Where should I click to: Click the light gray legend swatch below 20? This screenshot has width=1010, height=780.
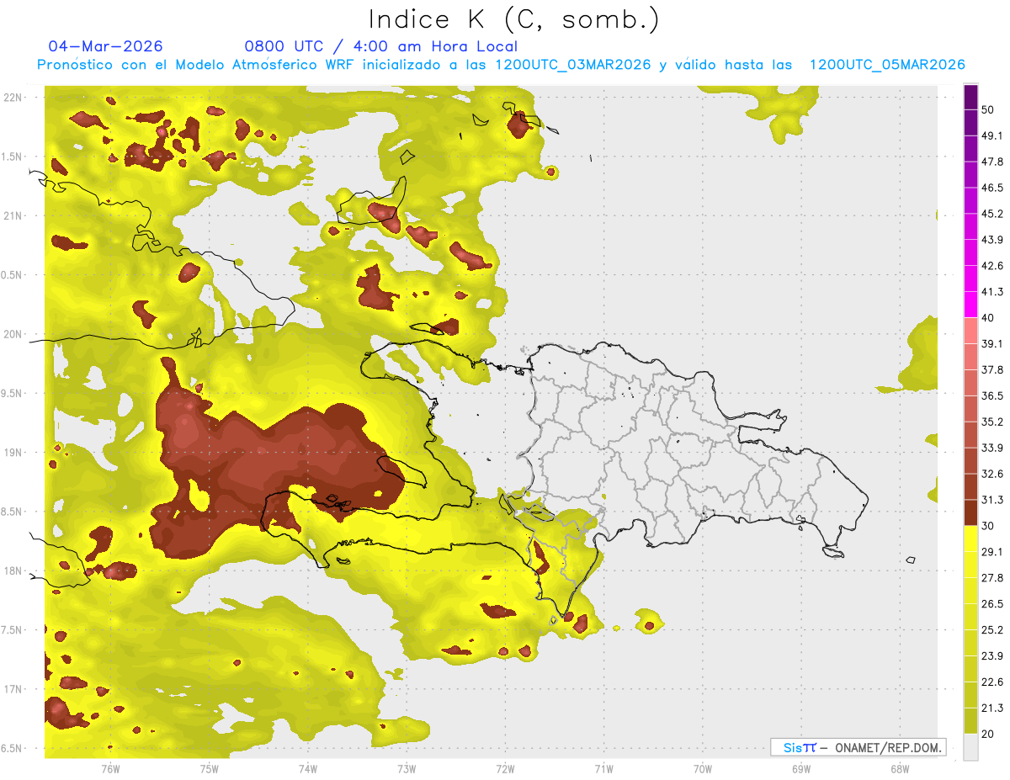click(970, 747)
